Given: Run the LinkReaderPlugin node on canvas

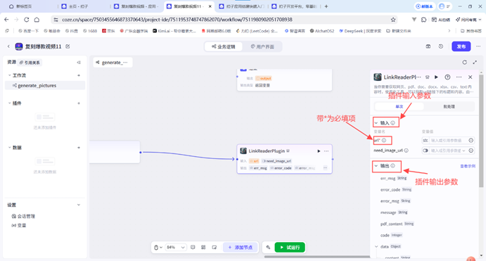Looking at the screenshot, I should pos(319,151).
